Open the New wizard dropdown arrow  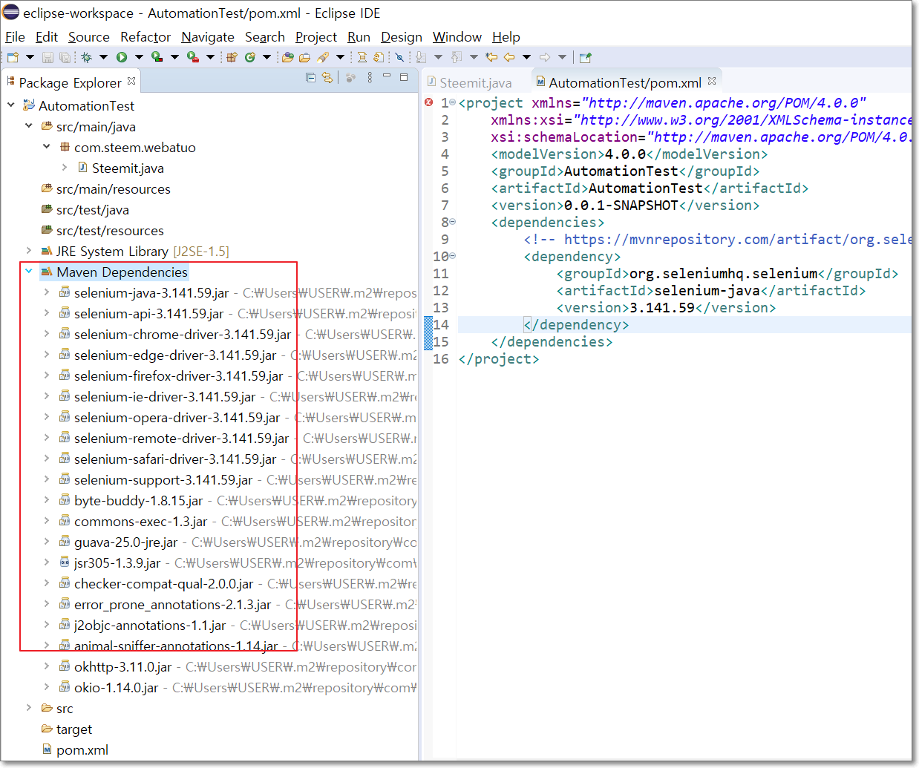pos(30,57)
